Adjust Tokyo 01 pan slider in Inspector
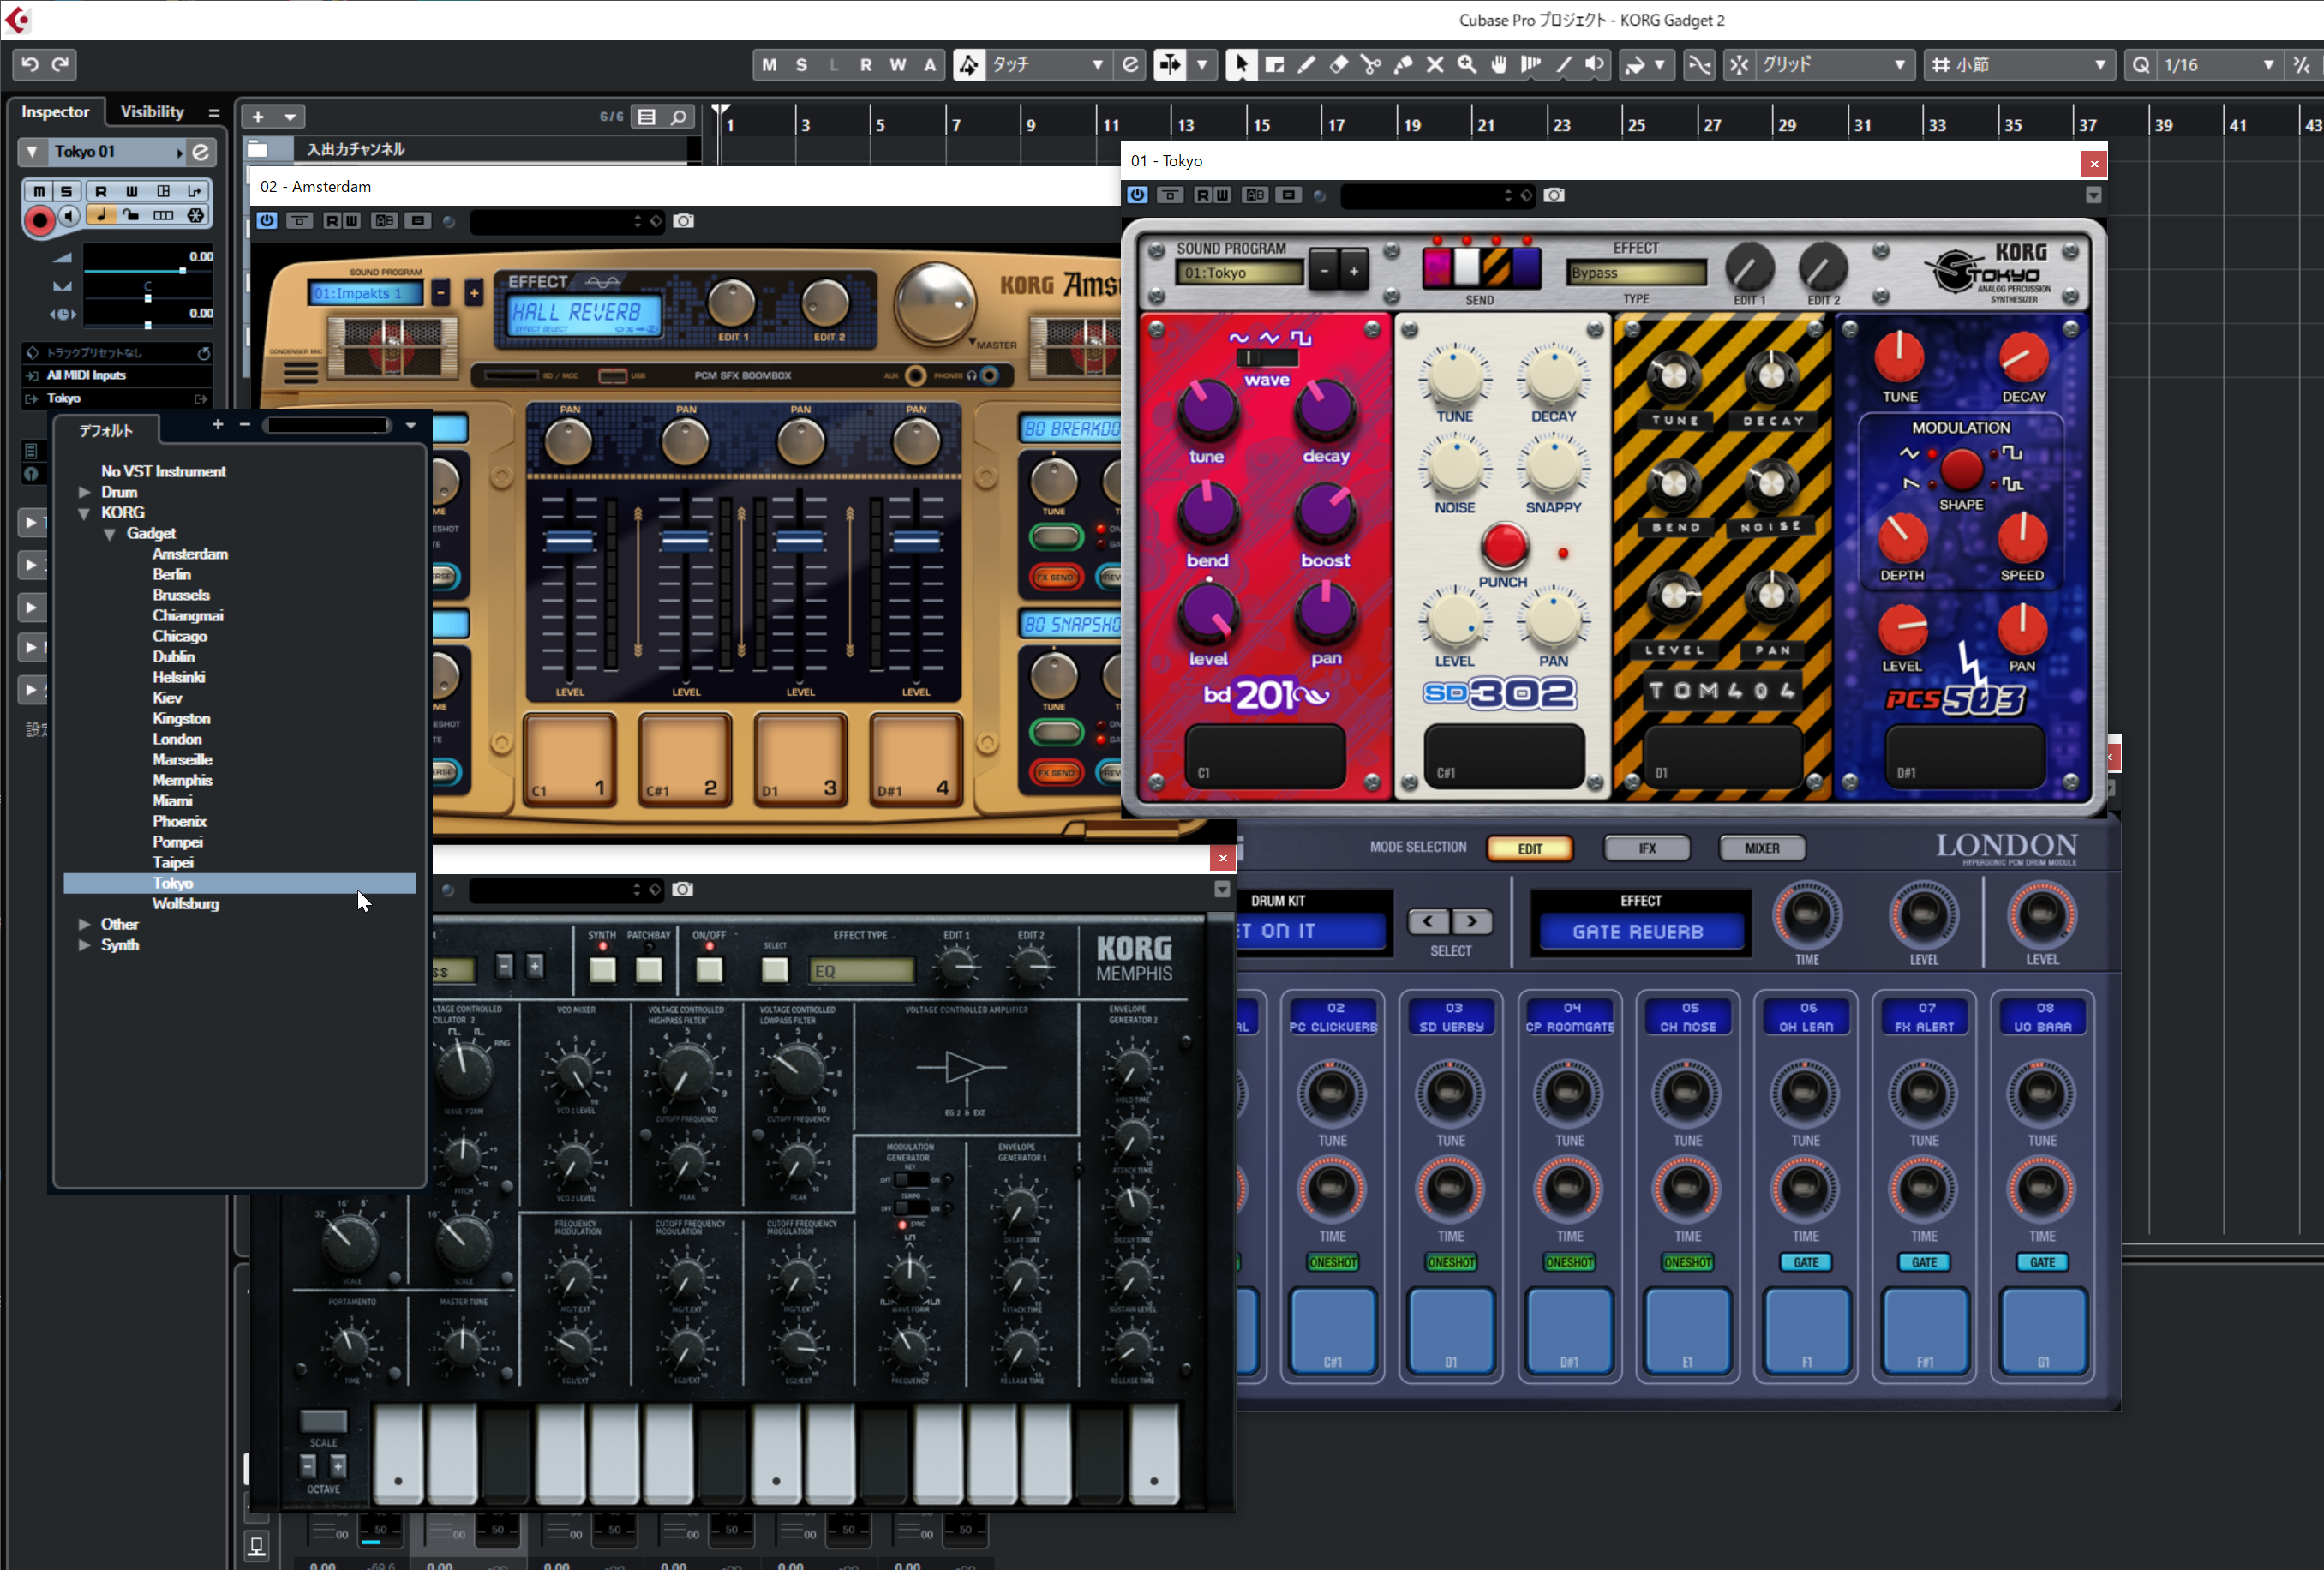 pyautogui.click(x=148, y=298)
